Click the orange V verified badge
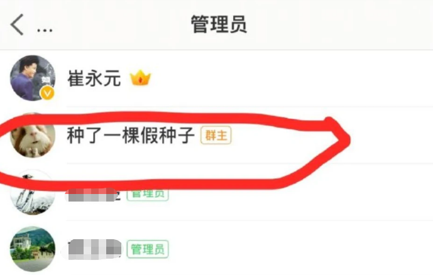This screenshot has height=275, width=433. point(47,93)
